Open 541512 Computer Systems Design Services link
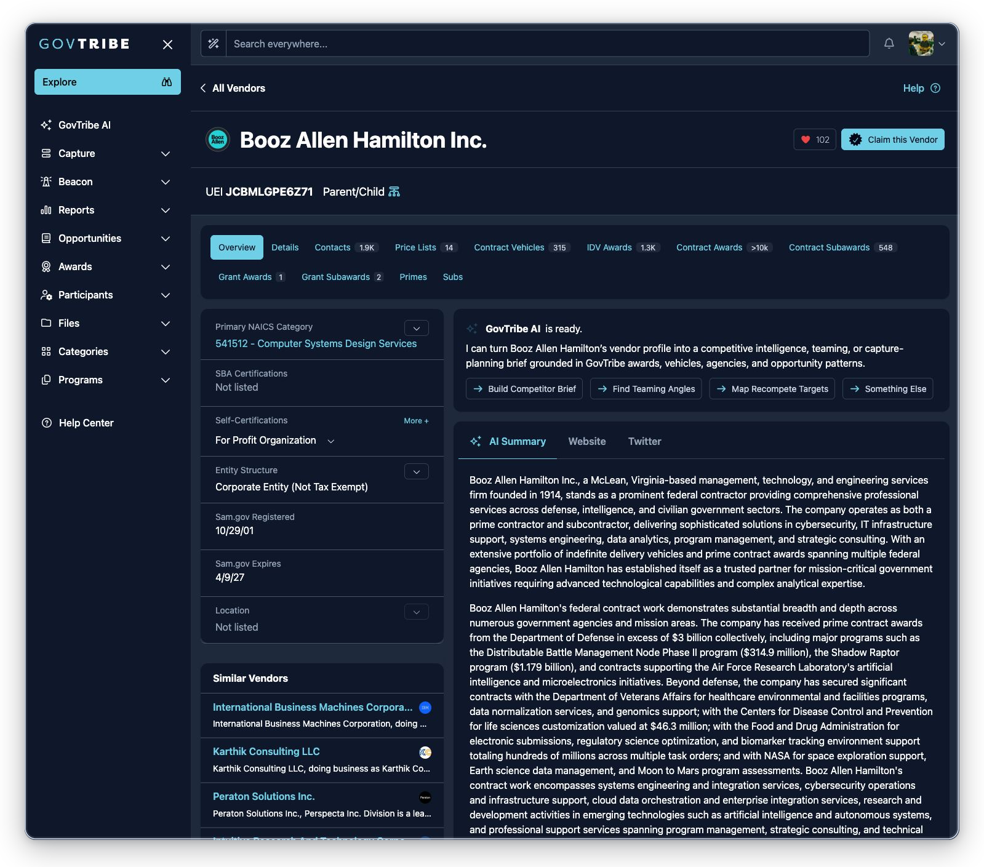This screenshot has width=984, height=867. pos(316,343)
